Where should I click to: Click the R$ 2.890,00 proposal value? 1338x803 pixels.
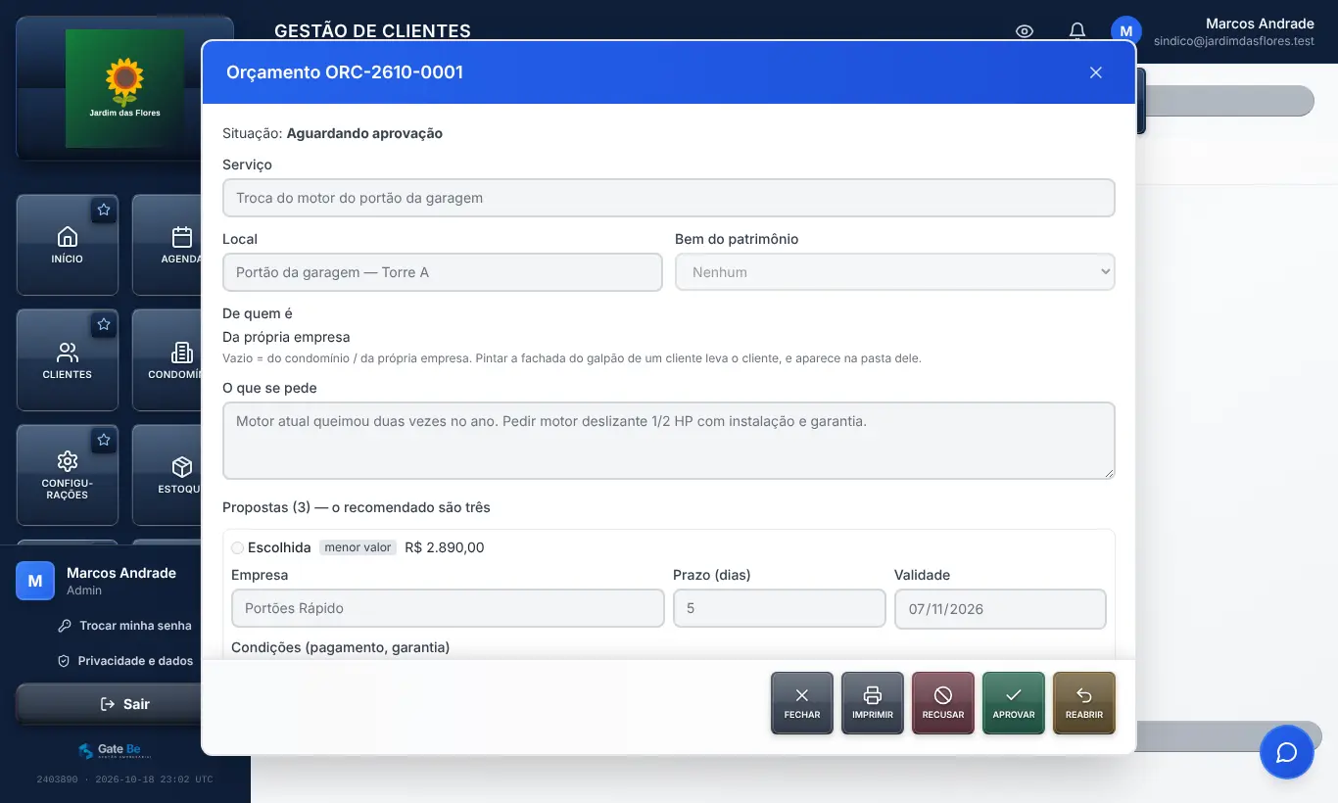(445, 547)
